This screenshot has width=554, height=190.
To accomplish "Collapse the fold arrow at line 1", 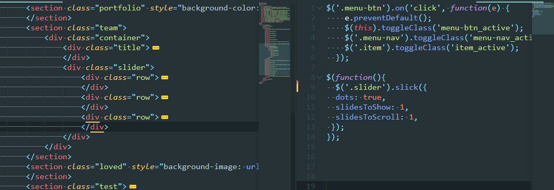I will click(320, 8).
